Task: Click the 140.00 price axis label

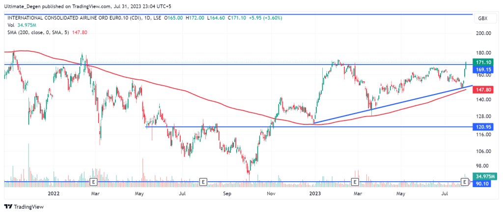Action: (484, 99)
